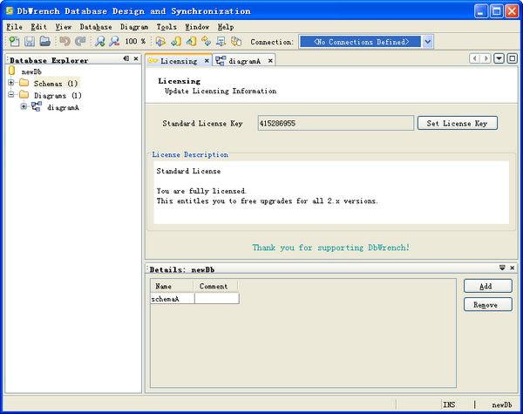Show the open documents list dropdown
This screenshot has height=414, width=523.
(499, 58)
